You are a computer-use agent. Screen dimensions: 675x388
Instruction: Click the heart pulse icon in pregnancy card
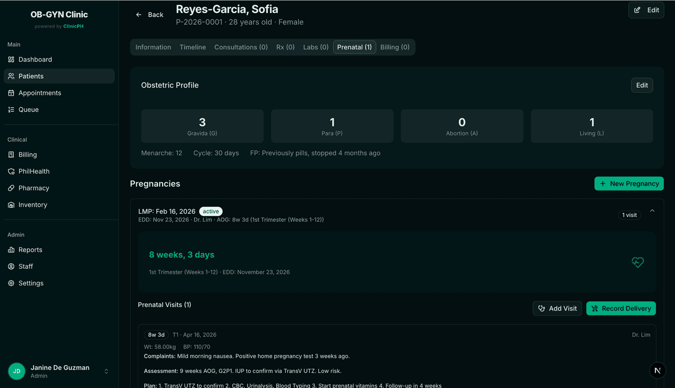point(637,262)
